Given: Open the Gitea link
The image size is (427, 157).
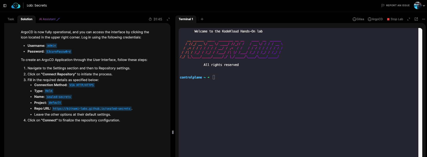Looking at the screenshot, I should [x=358, y=19].
